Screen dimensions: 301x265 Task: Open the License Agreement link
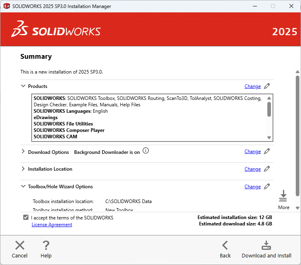52,225
